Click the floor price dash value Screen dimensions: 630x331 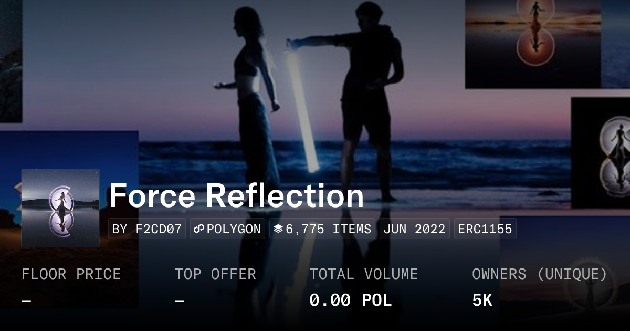(27, 301)
